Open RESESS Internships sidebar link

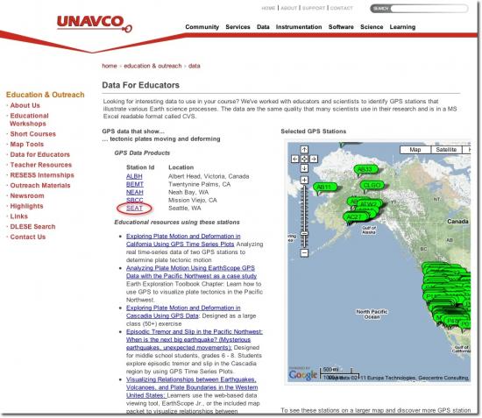pyautogui.click(x=42, y=175)
